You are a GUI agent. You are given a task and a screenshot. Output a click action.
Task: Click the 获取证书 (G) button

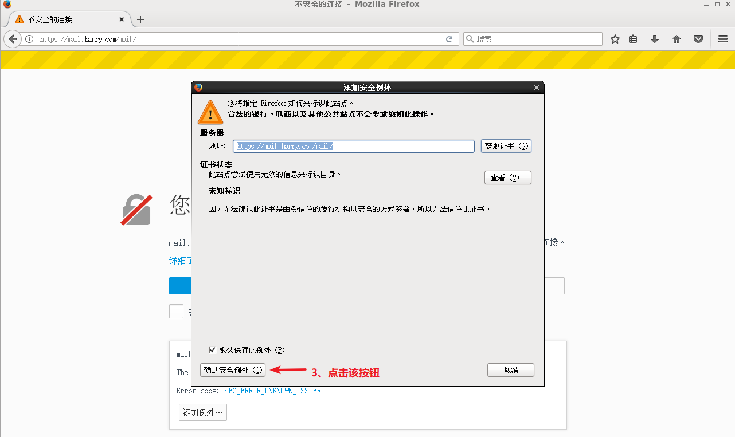point(506,146)
